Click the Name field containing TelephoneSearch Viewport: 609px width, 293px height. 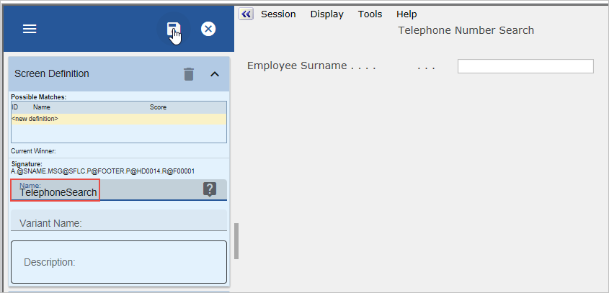tap(58, 192)
